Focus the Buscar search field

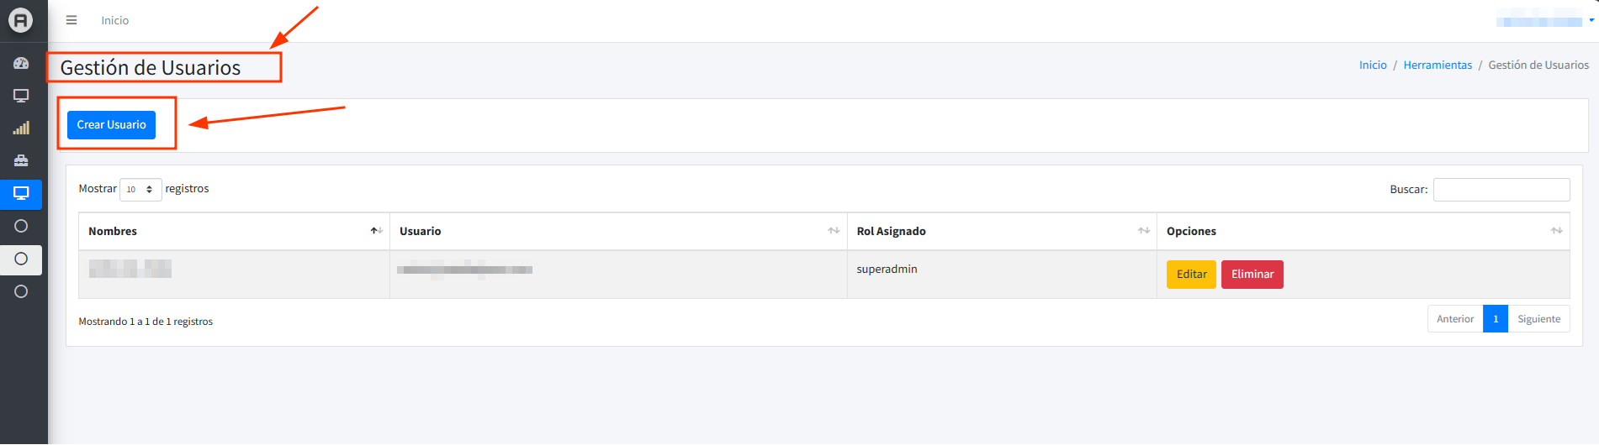[x=1501, y=190]
